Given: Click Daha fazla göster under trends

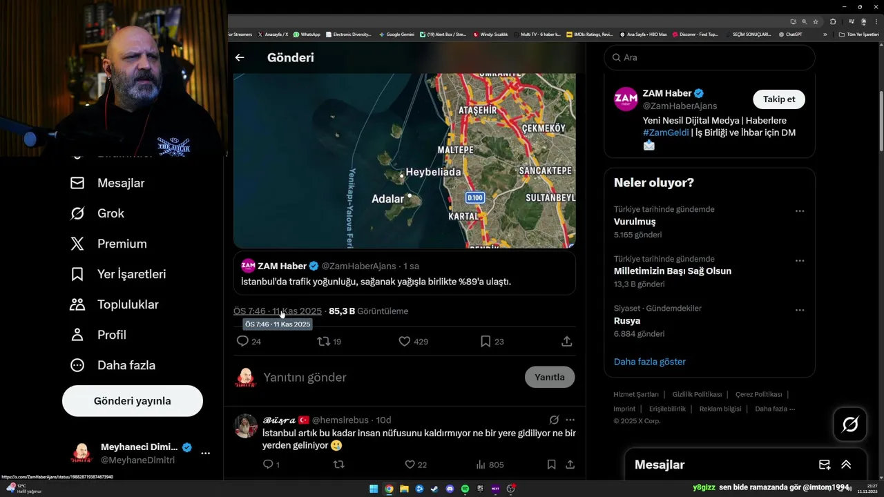Looking at the screenshot, I should pos(650,362).
